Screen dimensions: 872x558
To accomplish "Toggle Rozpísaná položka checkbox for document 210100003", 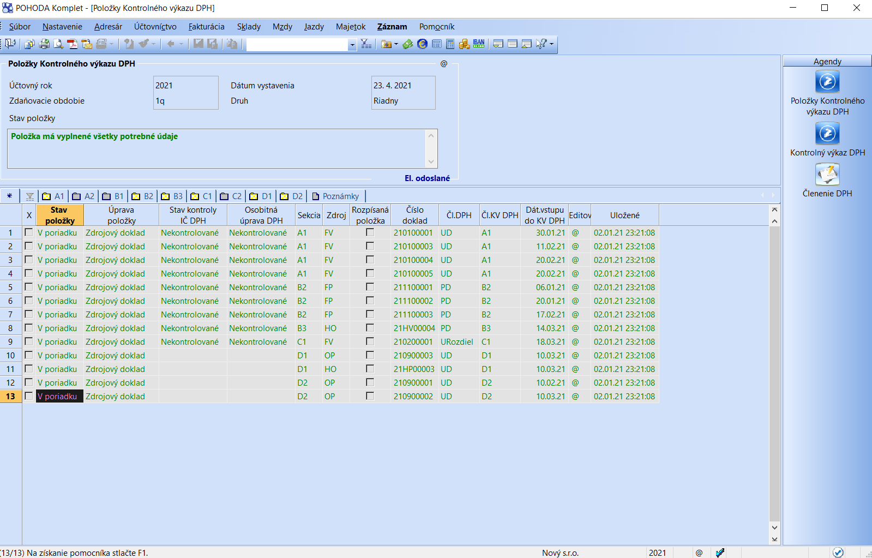I will coord(370,246).
